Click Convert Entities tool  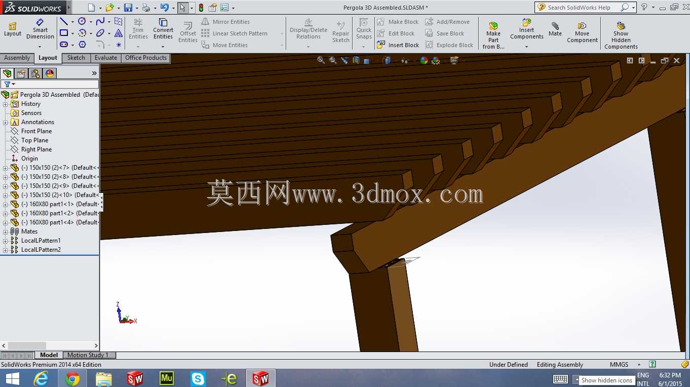[163, 29]
